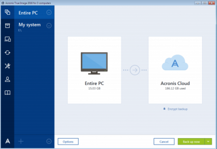This screenshot has width=217, height=149.
Task: Close the Acronis True Image window
Action: [212, 3]
